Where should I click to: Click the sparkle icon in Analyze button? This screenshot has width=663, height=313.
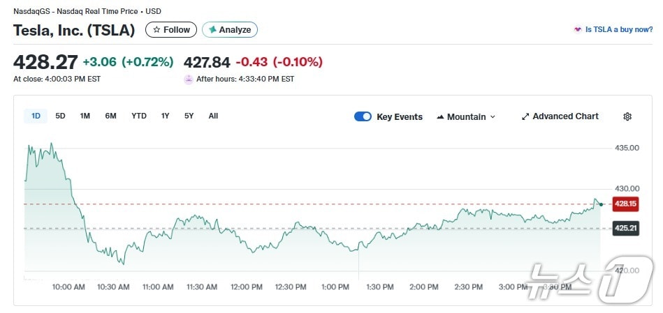[x=212, y=30]
